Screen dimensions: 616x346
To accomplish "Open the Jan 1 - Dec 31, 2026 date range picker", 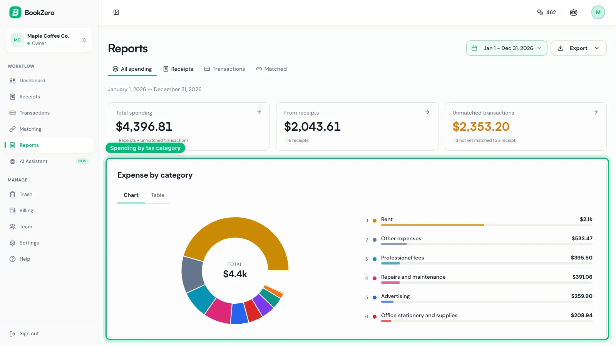I will click(507, 48).
